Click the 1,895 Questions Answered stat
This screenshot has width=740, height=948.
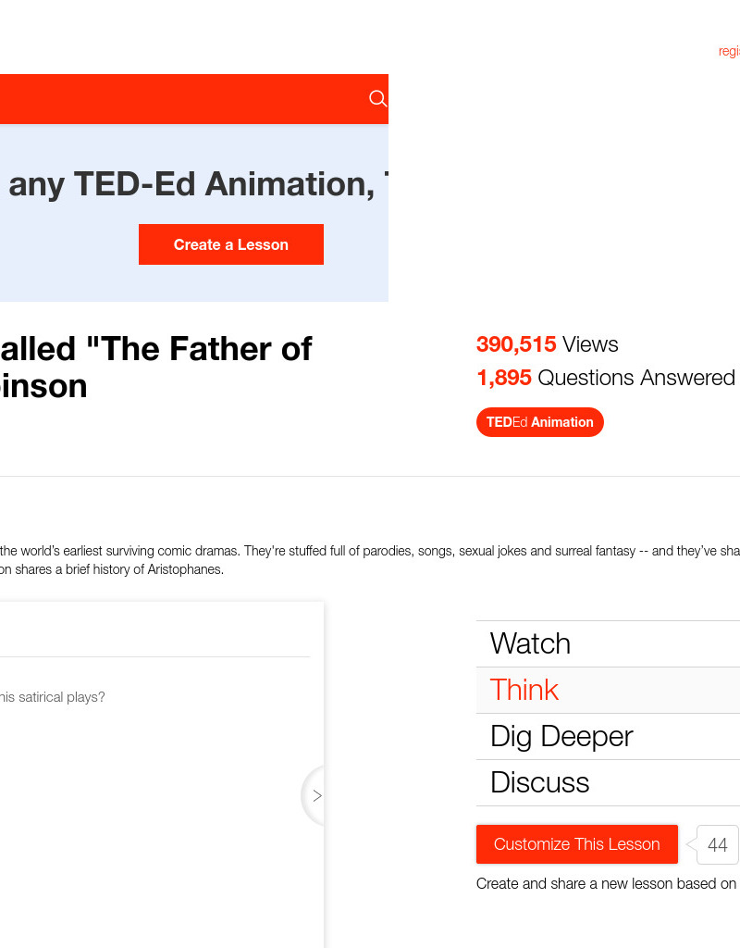[605, 378]
